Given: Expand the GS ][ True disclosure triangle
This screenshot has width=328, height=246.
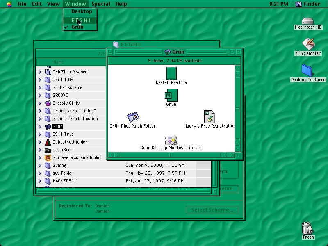Looking at the screenshot, I should pyautogui.click(x=40, y=134).
